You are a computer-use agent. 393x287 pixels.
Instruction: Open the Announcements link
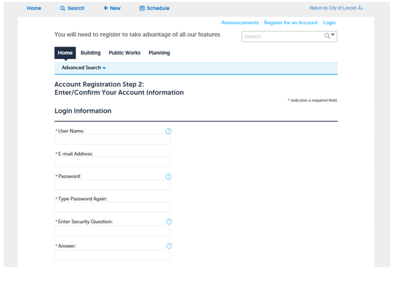[240, 23]
